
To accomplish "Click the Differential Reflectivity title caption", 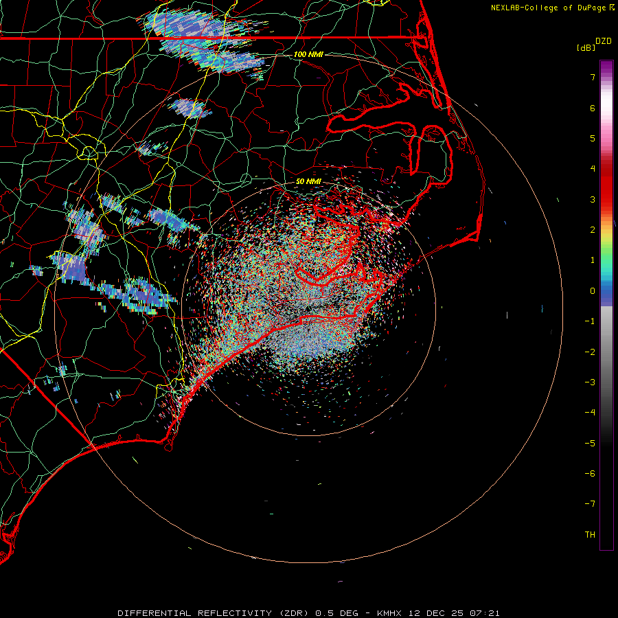I will click(x=308, y=613).
